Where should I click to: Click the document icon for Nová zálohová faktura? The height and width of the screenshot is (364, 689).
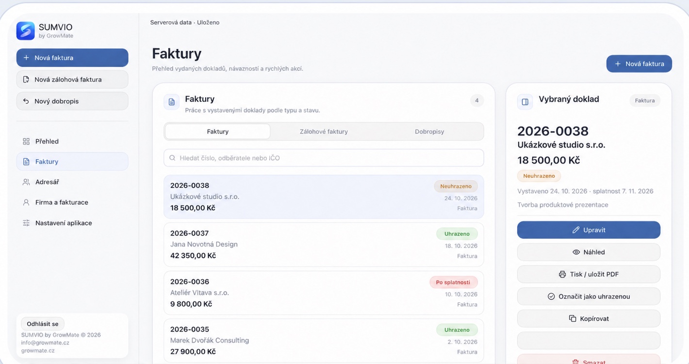click(x=26, y=80)
